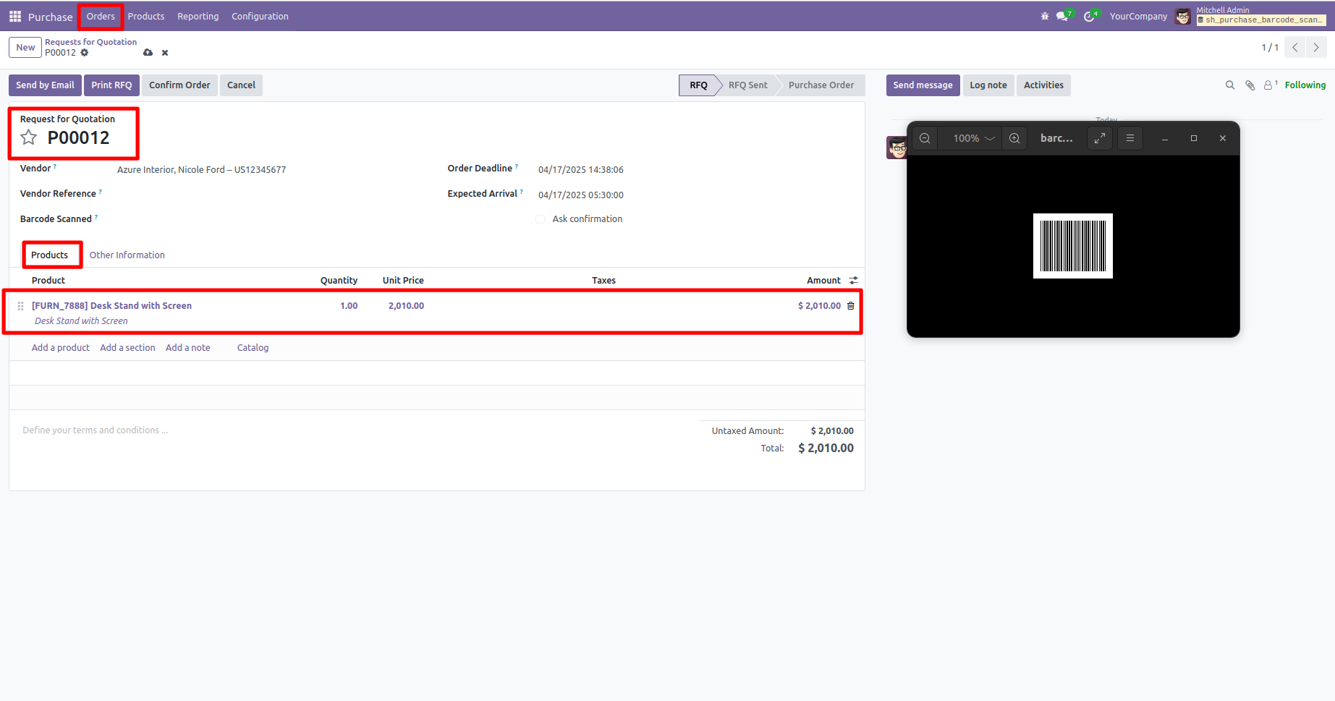Open hamburger menu in barcode viewer
The width and height of the screenshot is (1335, 701).
(x=1130, y=138)
